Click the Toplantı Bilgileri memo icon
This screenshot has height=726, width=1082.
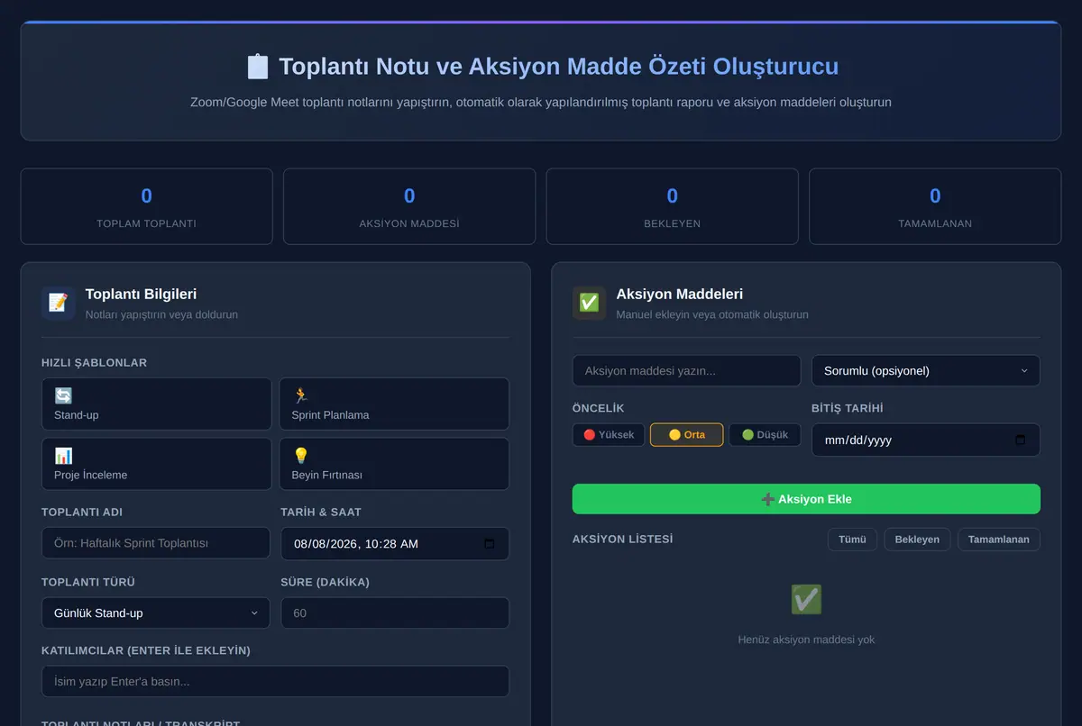point(58,303)
